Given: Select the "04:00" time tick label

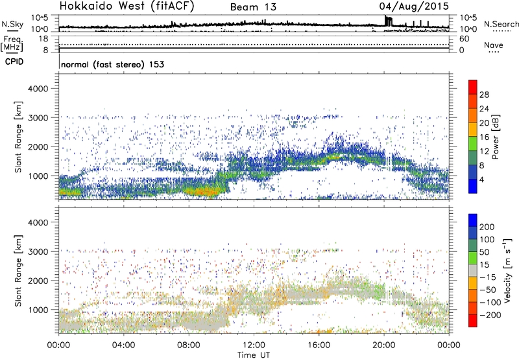Looking at the screenshot, I should pos(124,345).
